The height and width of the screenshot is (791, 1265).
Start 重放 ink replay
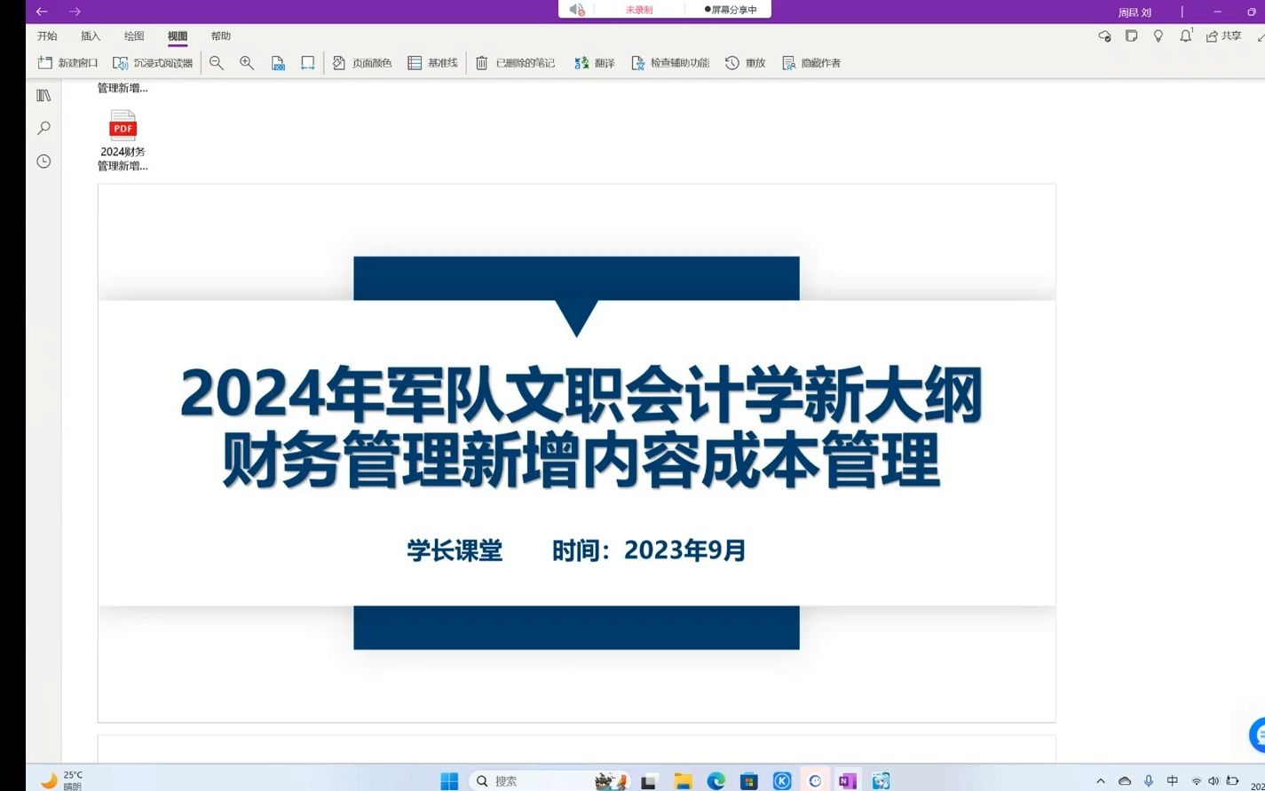tap(745, 63)
